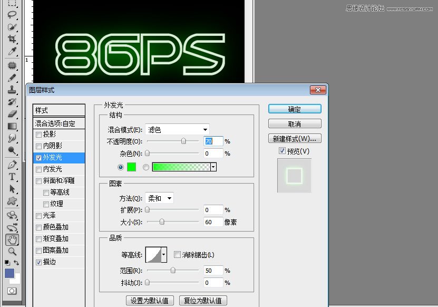Open the 方法 technique dropdown

tap(159, 198)
